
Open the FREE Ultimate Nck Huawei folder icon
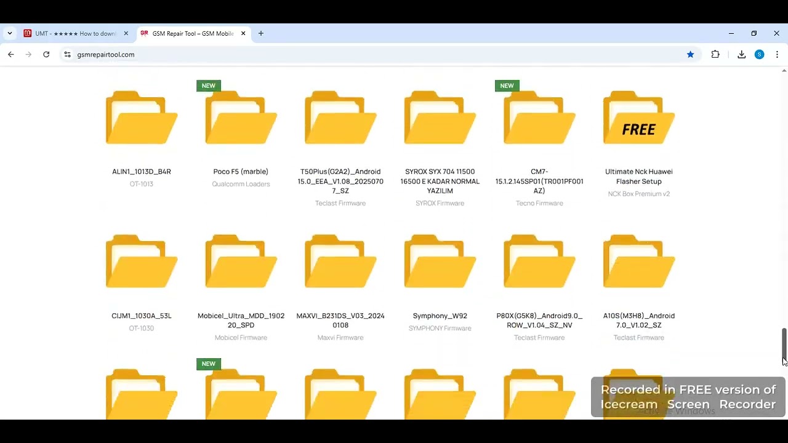[639, 118]
